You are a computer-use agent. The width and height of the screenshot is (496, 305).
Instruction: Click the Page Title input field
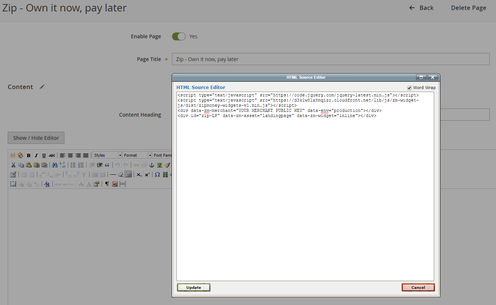331,59
